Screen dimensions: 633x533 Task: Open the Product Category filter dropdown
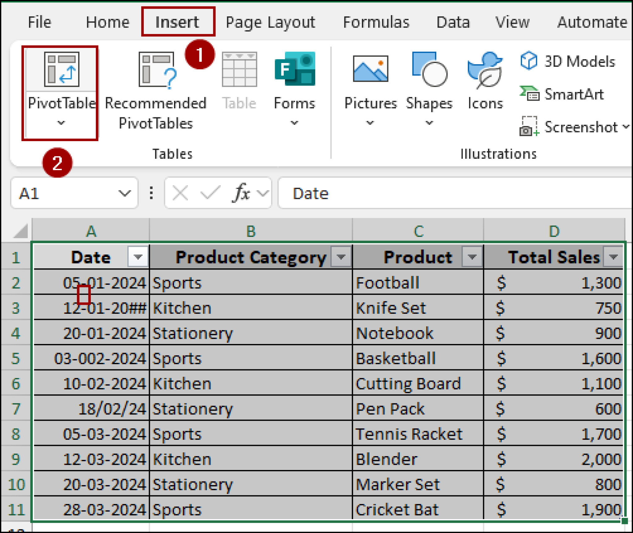pyautogui.click(x=341, y=257)
